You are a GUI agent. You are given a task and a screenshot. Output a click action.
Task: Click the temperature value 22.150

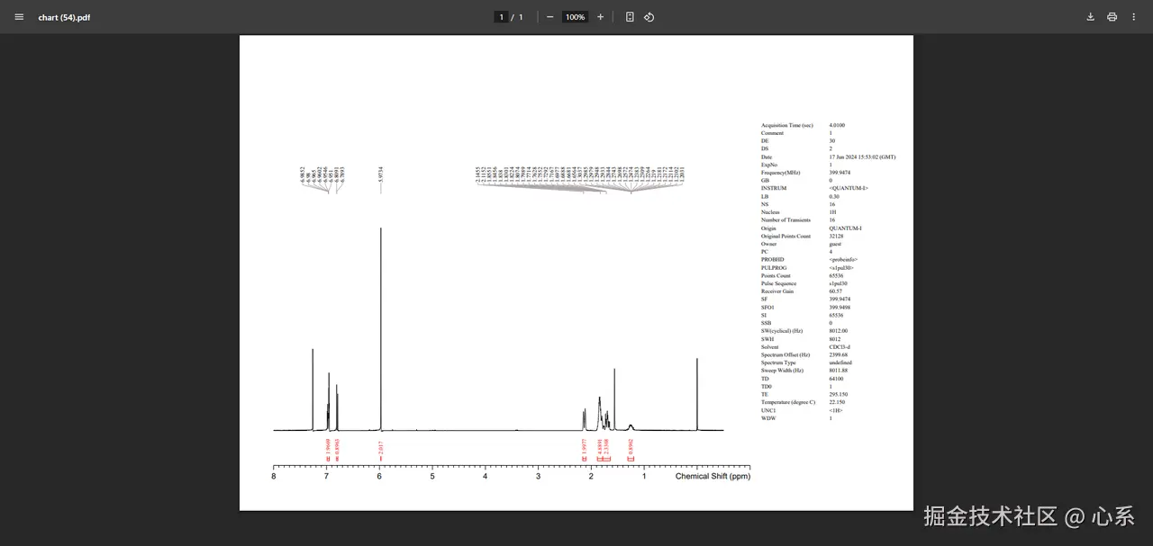tap(837, 402)
